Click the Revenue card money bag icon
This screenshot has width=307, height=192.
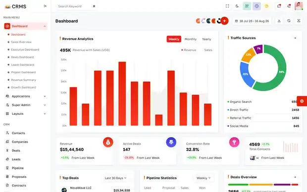coord(108,143)
